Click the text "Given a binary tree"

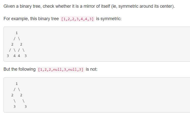(22, 6)
